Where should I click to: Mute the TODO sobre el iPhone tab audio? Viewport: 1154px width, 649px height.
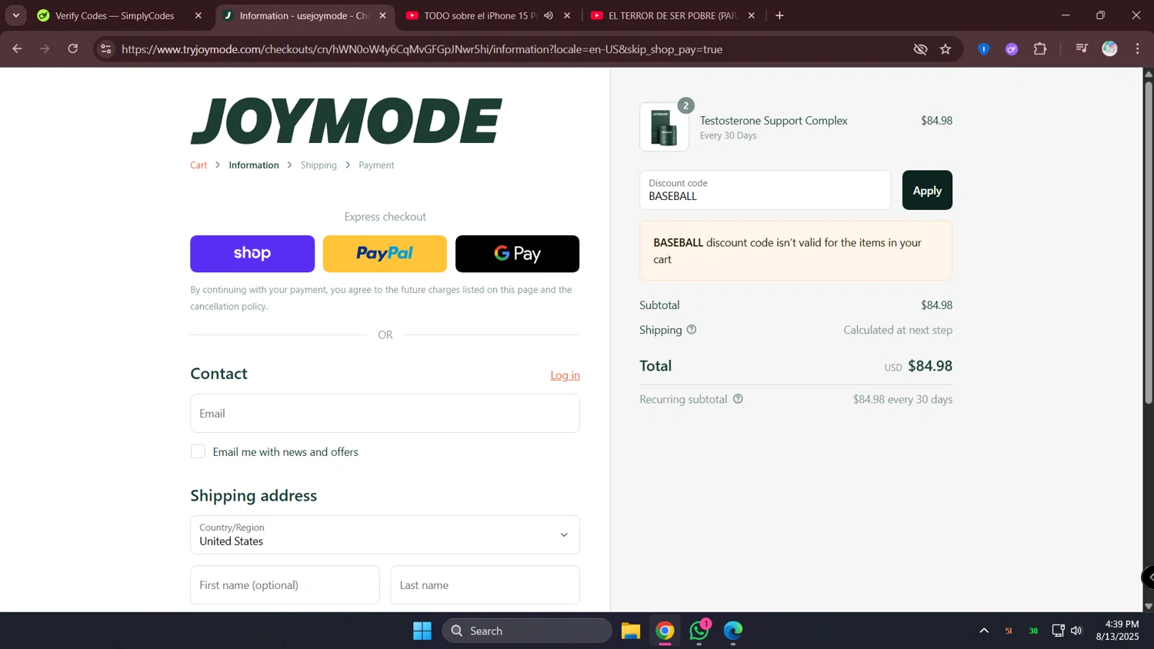coord(549,15)
